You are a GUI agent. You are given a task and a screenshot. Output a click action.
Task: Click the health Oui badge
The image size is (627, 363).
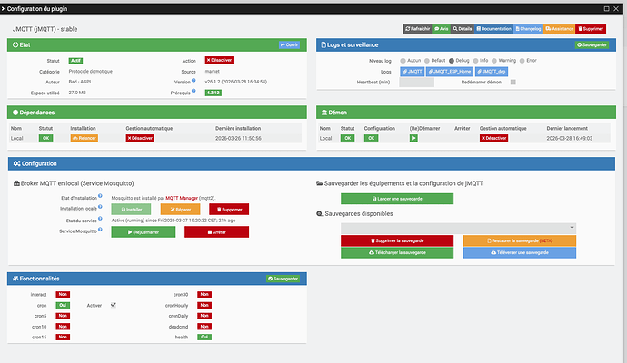[204, 337]
